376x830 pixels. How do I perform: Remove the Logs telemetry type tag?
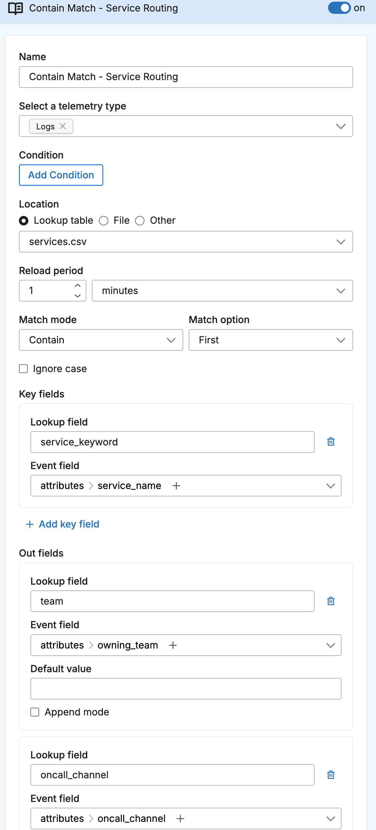(x=63, y=126)
